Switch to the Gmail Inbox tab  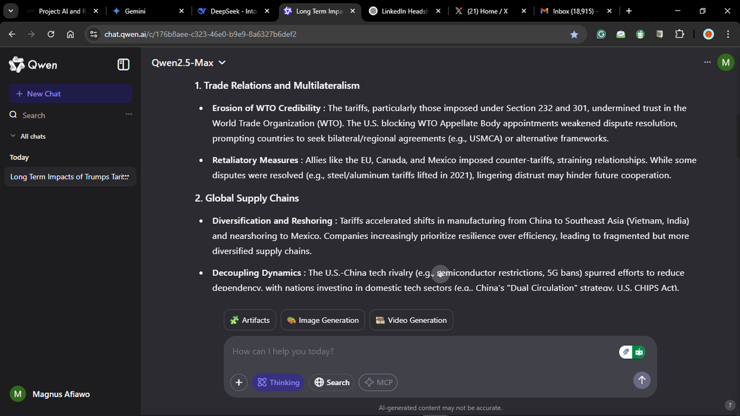coord(575,11)
